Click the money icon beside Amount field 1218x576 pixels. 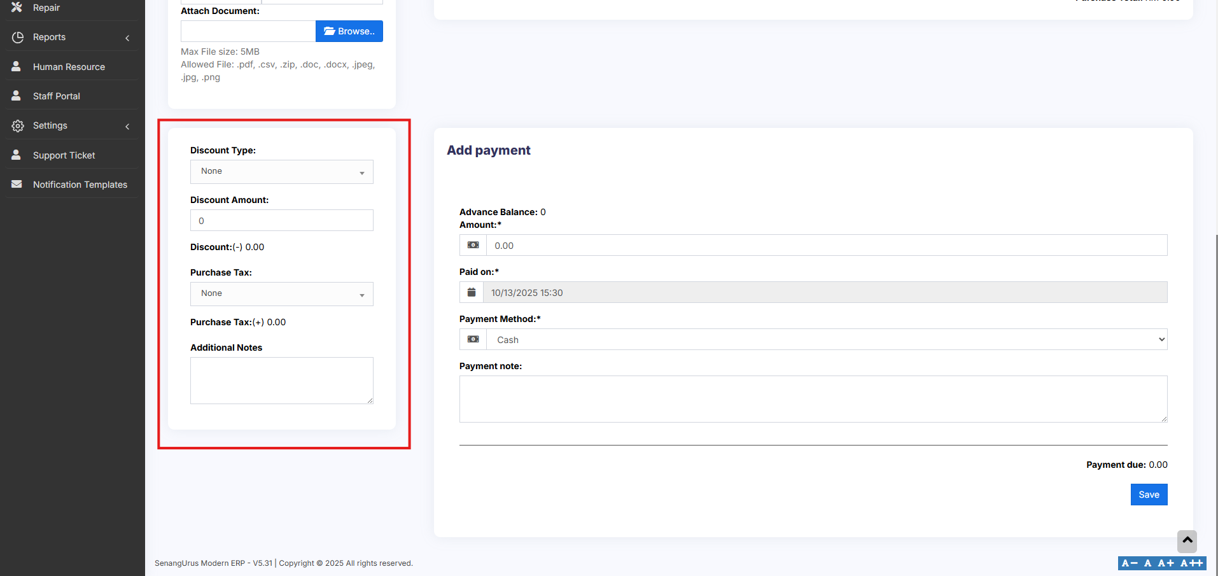473,246
